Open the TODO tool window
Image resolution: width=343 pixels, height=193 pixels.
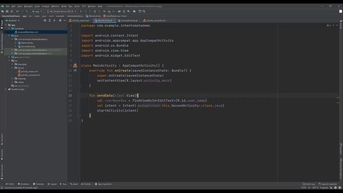pos(10,184)
